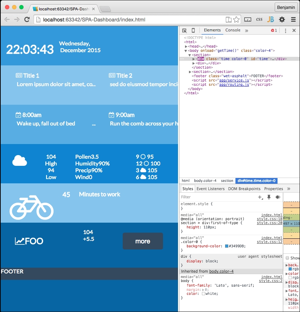The image size is (300, 312).
Task: Open style.css:12 source link
Action: pyautogui.click(x=269, y=242)
